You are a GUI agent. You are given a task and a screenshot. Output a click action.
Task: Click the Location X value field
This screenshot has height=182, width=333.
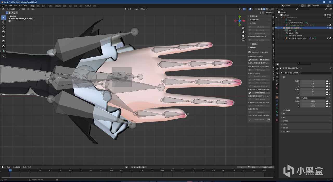click(313, 81)
